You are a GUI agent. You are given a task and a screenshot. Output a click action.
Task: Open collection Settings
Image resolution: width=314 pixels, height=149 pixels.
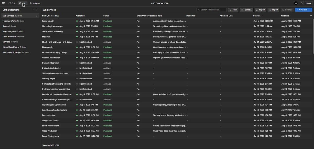point(287,10)
